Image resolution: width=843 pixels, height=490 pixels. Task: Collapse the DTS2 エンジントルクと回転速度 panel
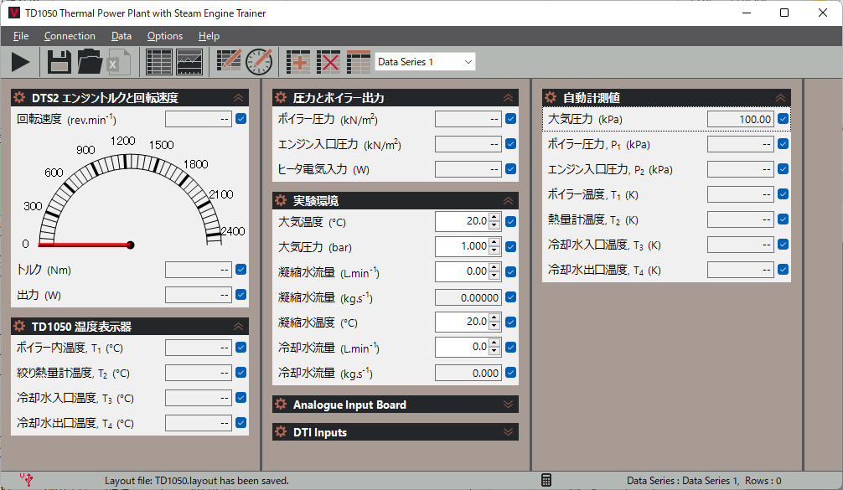point(238,98)
